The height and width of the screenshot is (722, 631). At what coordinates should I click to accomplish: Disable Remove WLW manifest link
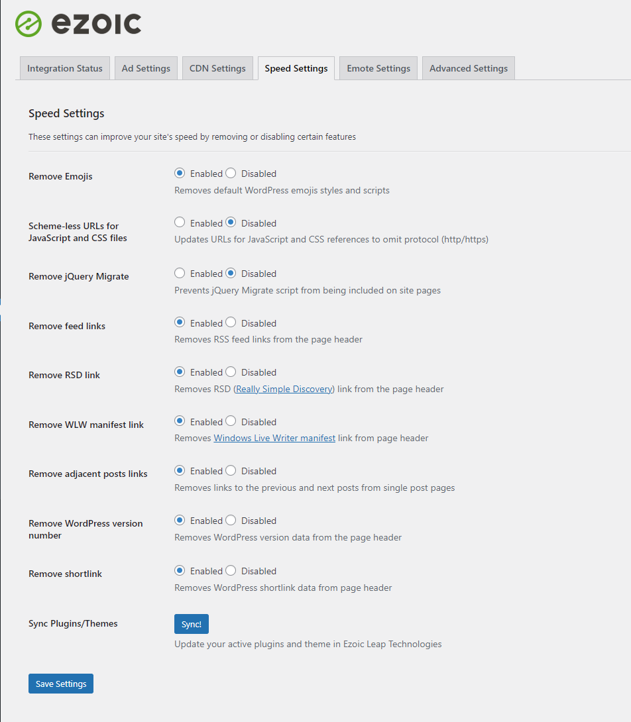[231, 422]
